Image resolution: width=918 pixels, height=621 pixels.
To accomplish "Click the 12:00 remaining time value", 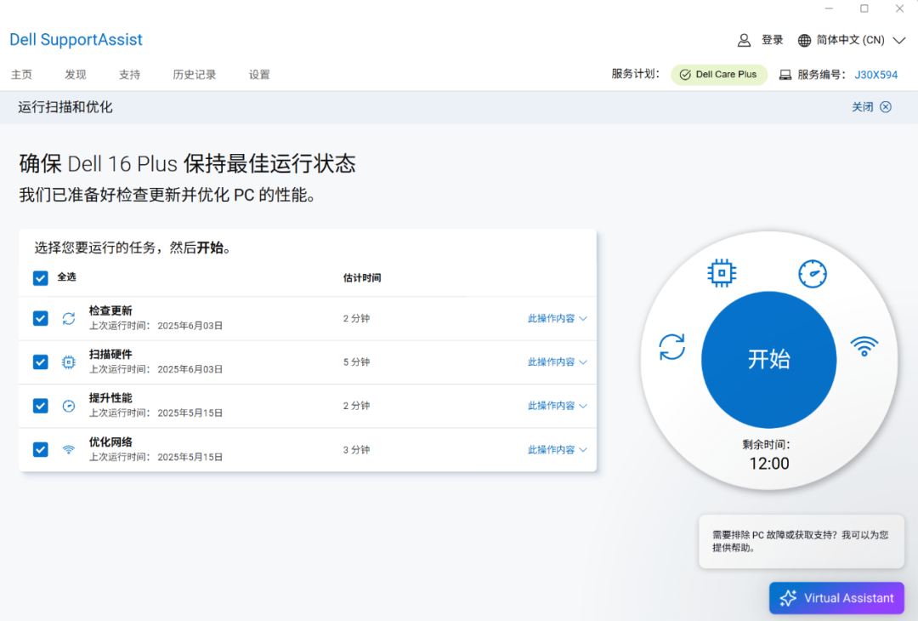I will pos(769,464).
